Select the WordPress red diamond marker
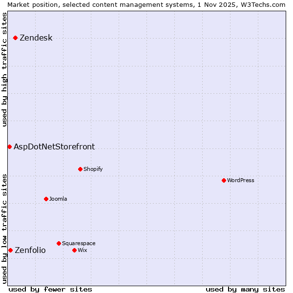The image size is (293, 293). point(224,180)
